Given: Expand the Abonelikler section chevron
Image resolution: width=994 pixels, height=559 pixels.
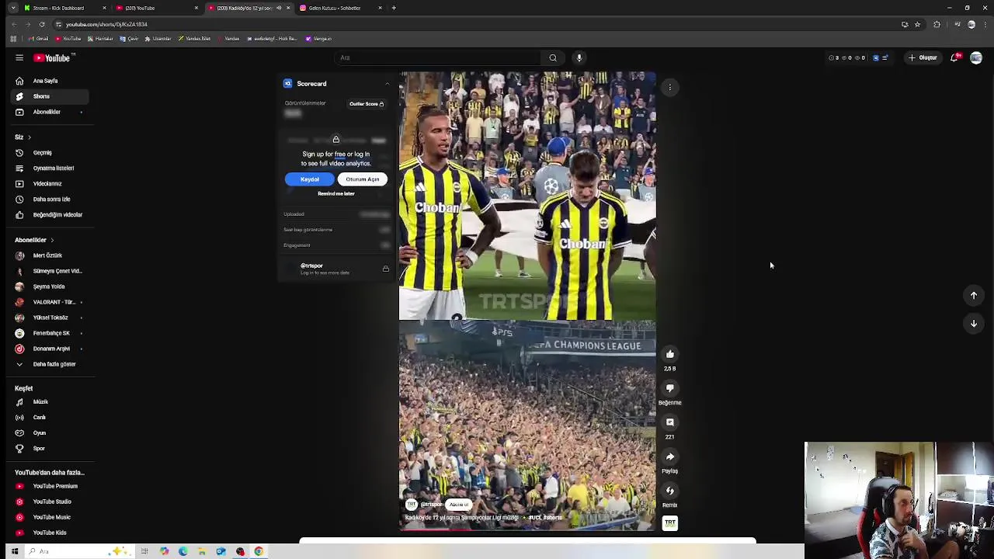Looking at the screenshot, I should pos(52,240).
